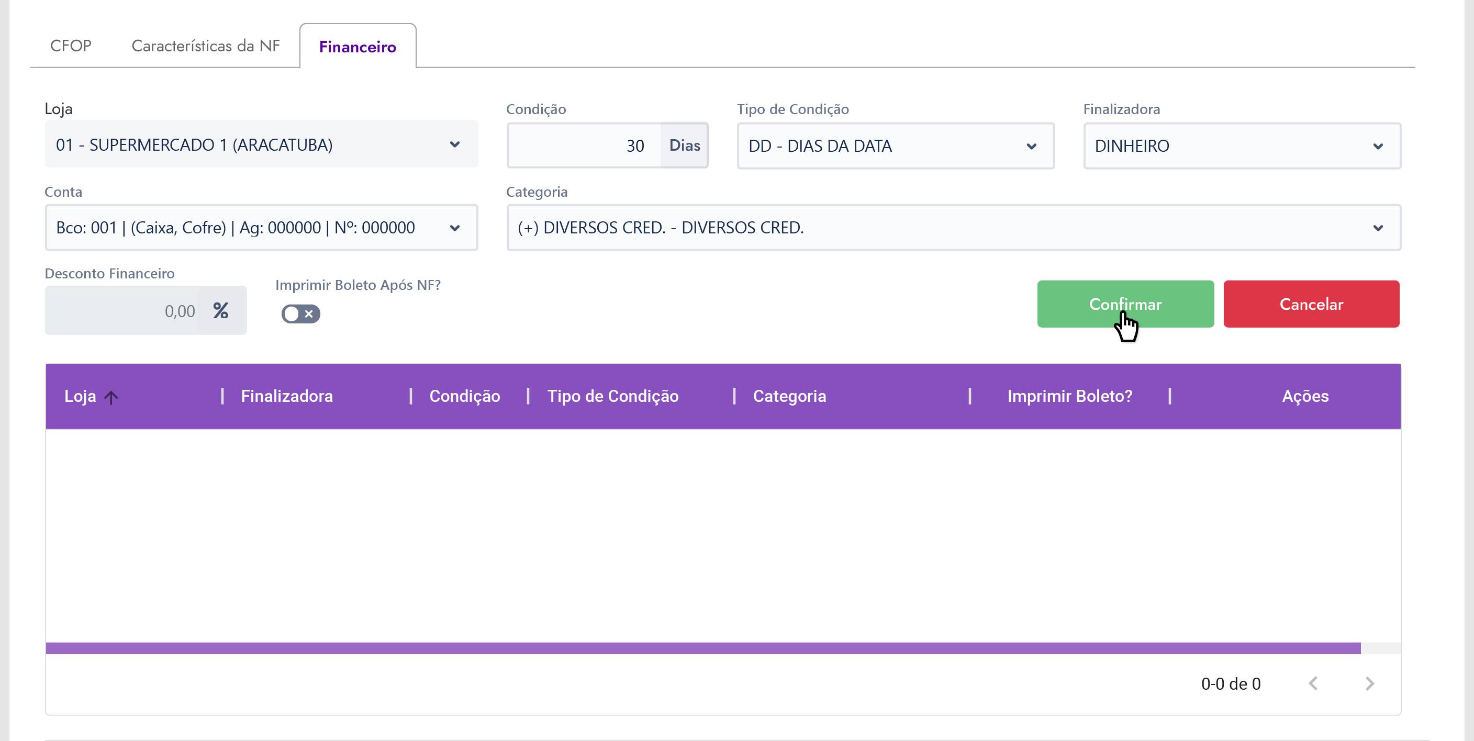Click the Finalizadora column header
This screenshot has height=741, width=1474.
point(287,396)
